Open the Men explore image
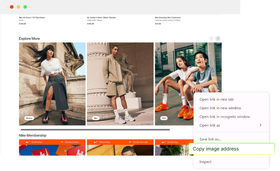The image size is (280, 171). [x=120, y=84]
